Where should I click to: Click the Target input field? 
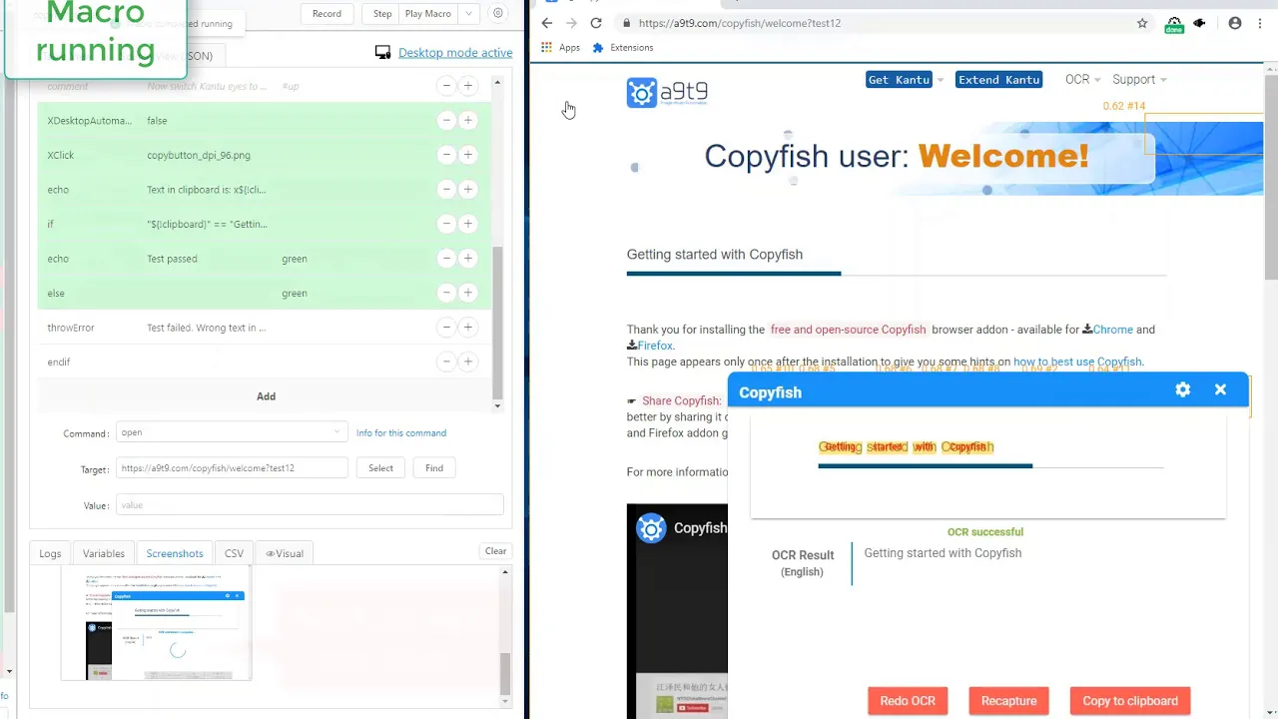(x=232, y=467)
